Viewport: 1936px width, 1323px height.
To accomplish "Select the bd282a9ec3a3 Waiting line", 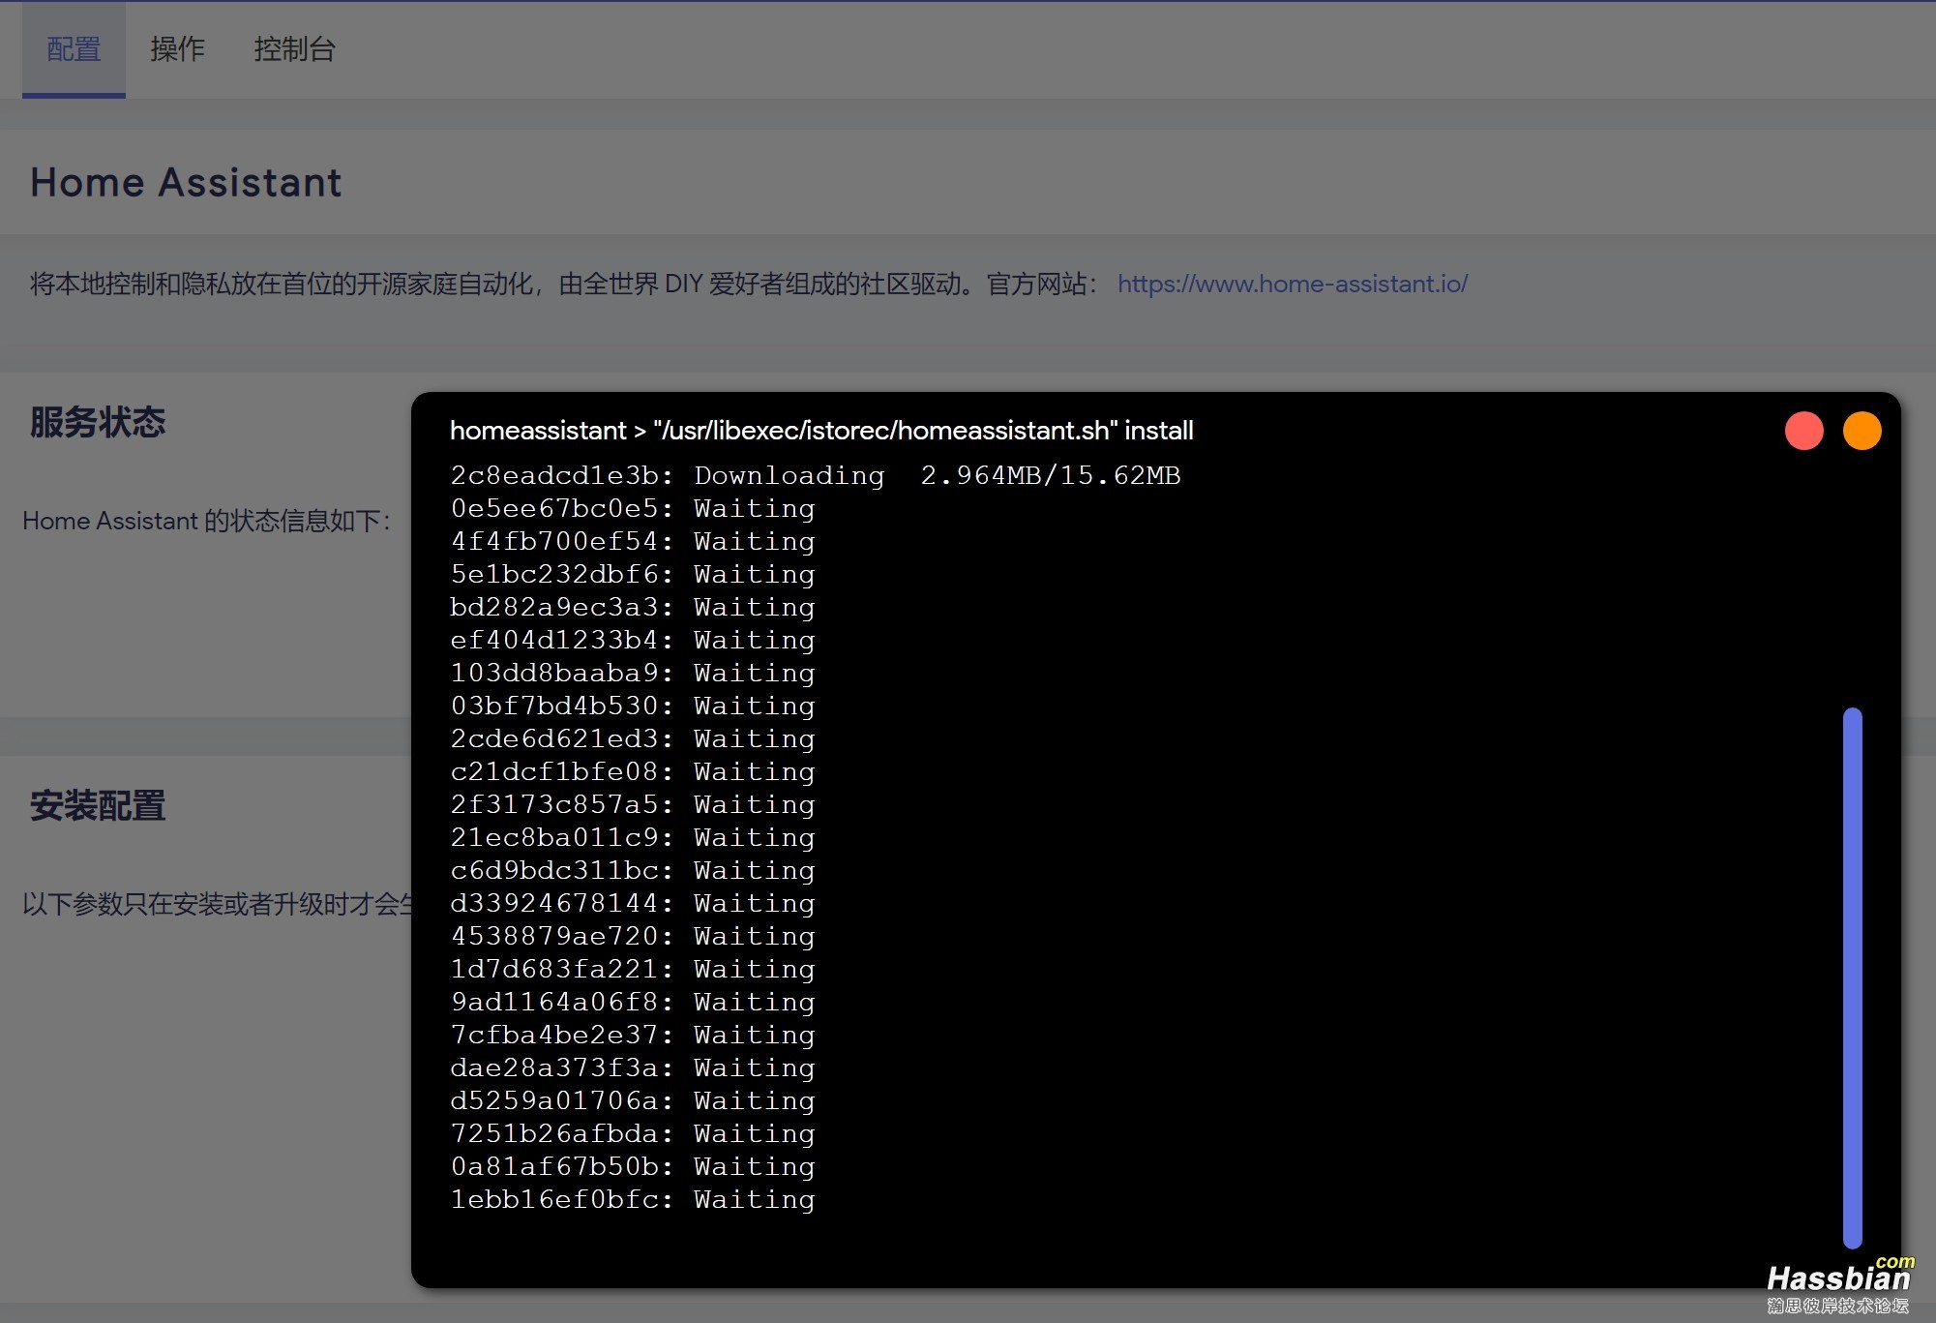I will (x=633, y=607).
